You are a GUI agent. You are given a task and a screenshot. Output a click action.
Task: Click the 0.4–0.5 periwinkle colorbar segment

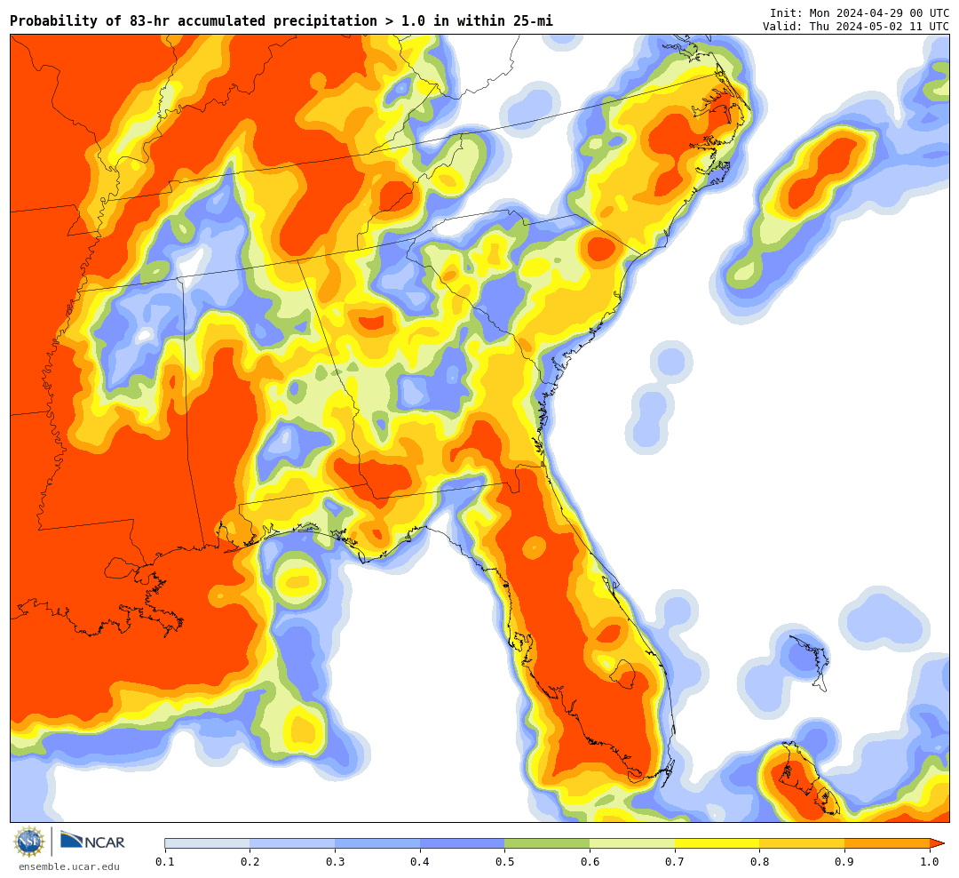[463, 843]
